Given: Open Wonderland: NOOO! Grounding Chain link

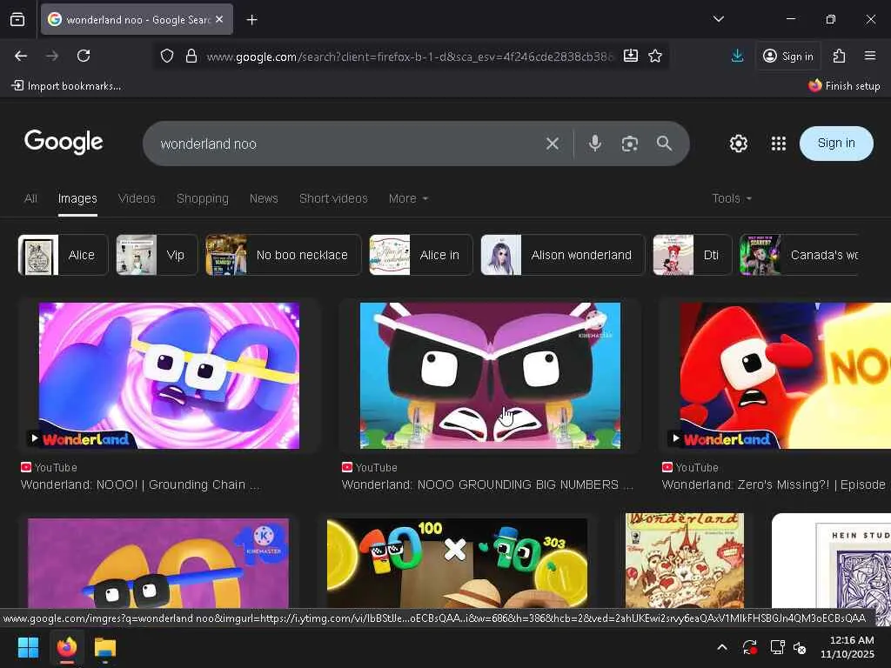Looking at the screenshot, I should (x=140, y=484).
